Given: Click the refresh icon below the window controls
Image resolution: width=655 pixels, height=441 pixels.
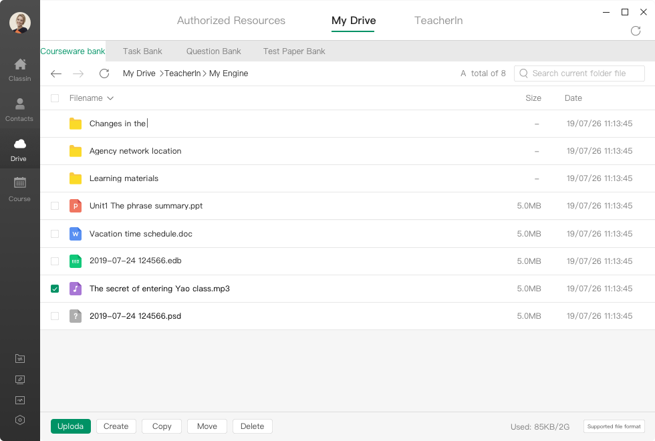Looking at the screenshot, I should (636, 31).
